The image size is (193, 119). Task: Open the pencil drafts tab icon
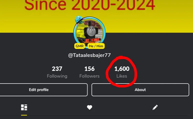[155, 107]
